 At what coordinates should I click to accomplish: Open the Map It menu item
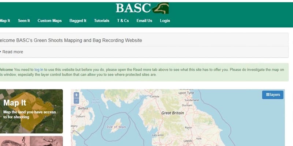[5, 21]
